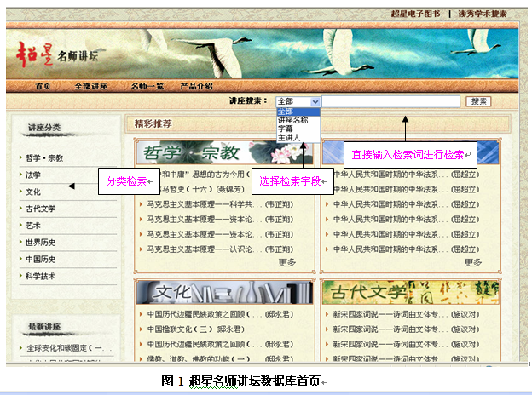Screen dimensions: 532x395
Task: Open the 名师一览 navigation item
Action: click(x=147, y=86)
